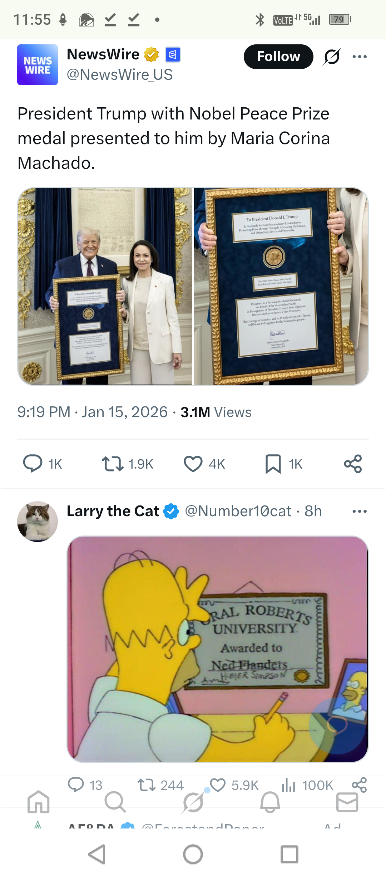Image resolution: width=386 pixels, height=880 pixels.
Task: Open Notifications bell in bottom bar
Action: coord(270,802)
